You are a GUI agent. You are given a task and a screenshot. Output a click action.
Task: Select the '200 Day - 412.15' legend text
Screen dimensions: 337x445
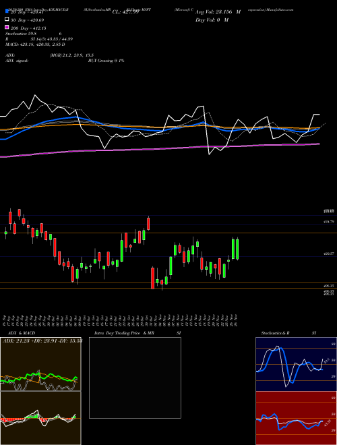pyautogui.click(x=28, y=28)
